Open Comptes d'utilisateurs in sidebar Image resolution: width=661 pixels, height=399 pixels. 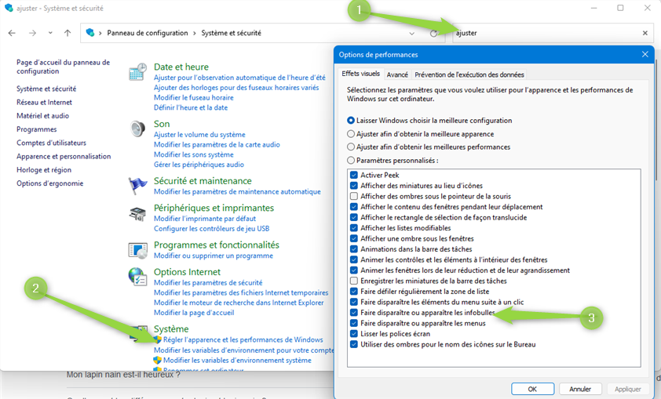coord(52,143)
